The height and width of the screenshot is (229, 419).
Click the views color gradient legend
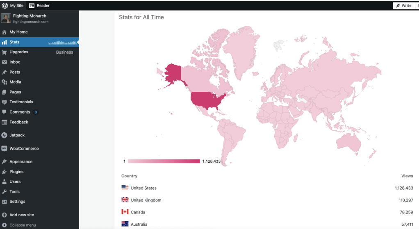coord(164,161)
